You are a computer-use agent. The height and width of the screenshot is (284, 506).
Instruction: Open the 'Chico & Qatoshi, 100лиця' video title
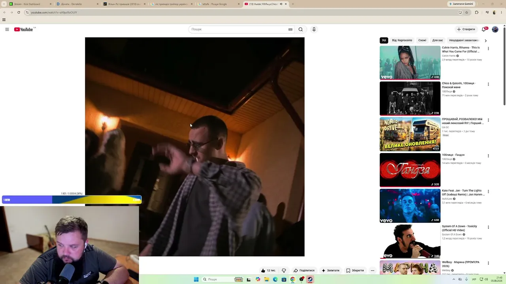click(459, 85)
